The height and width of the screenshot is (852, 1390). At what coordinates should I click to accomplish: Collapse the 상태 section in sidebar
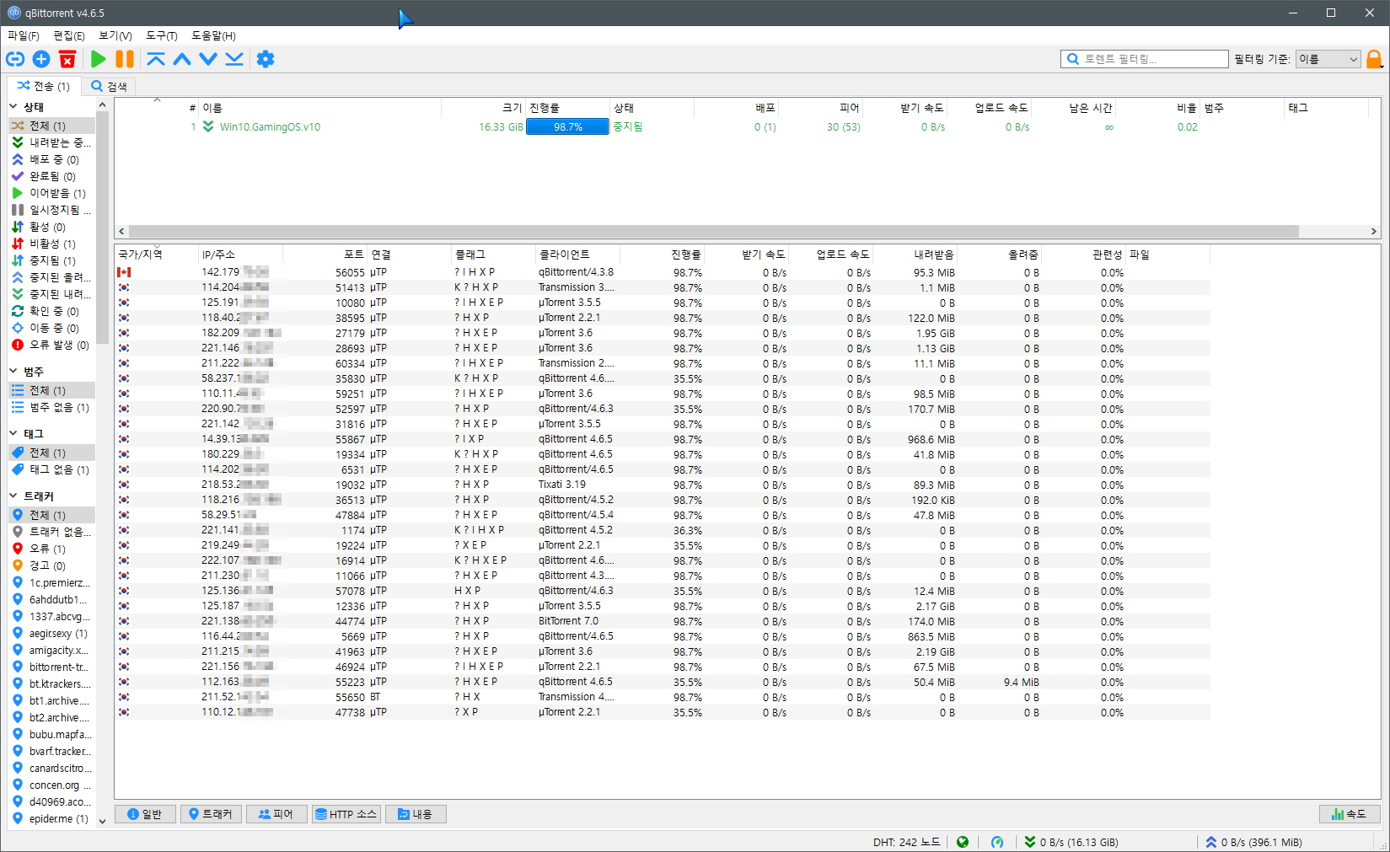point(13,107)
